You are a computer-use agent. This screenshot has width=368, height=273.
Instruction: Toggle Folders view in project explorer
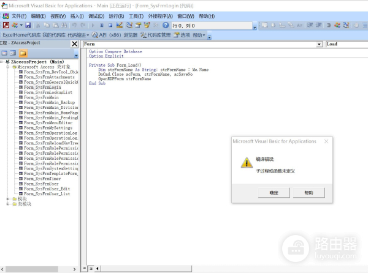point(23,53)
